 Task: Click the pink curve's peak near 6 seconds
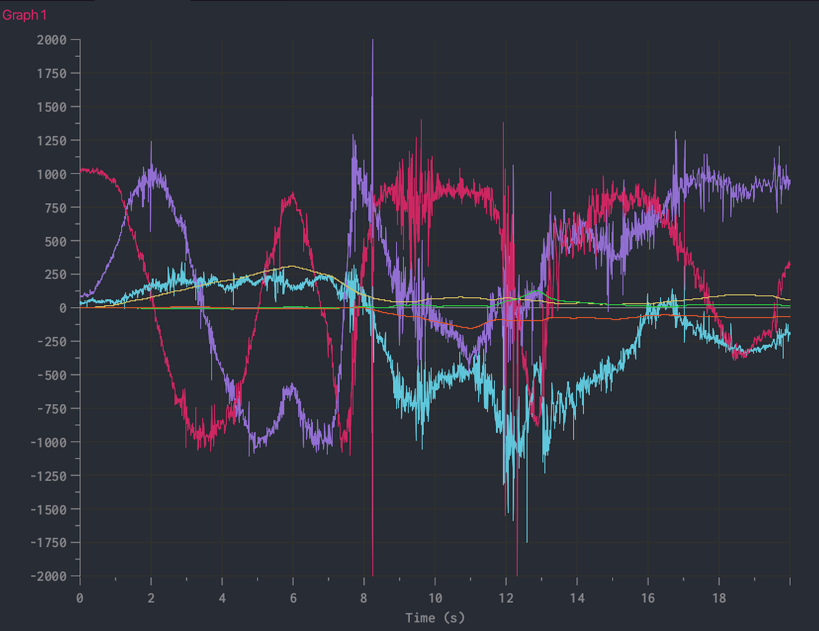pos(292,194)
